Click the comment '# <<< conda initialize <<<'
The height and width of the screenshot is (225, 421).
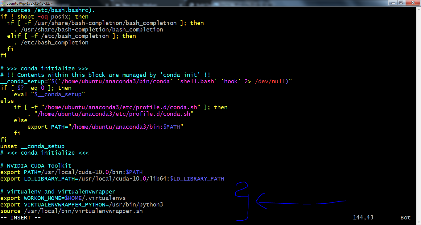pos(44,153)
